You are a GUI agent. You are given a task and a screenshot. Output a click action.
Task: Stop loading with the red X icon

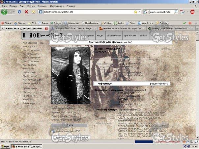pyautogui.click(x=26, y=12)
